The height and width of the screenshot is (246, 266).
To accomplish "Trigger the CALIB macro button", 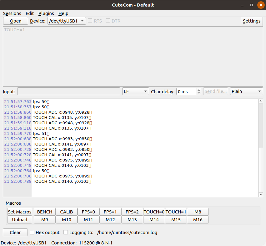I will (x=67, y=212).
